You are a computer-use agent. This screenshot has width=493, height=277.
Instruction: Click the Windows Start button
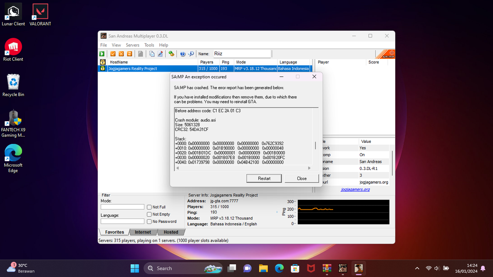point(135,268)
